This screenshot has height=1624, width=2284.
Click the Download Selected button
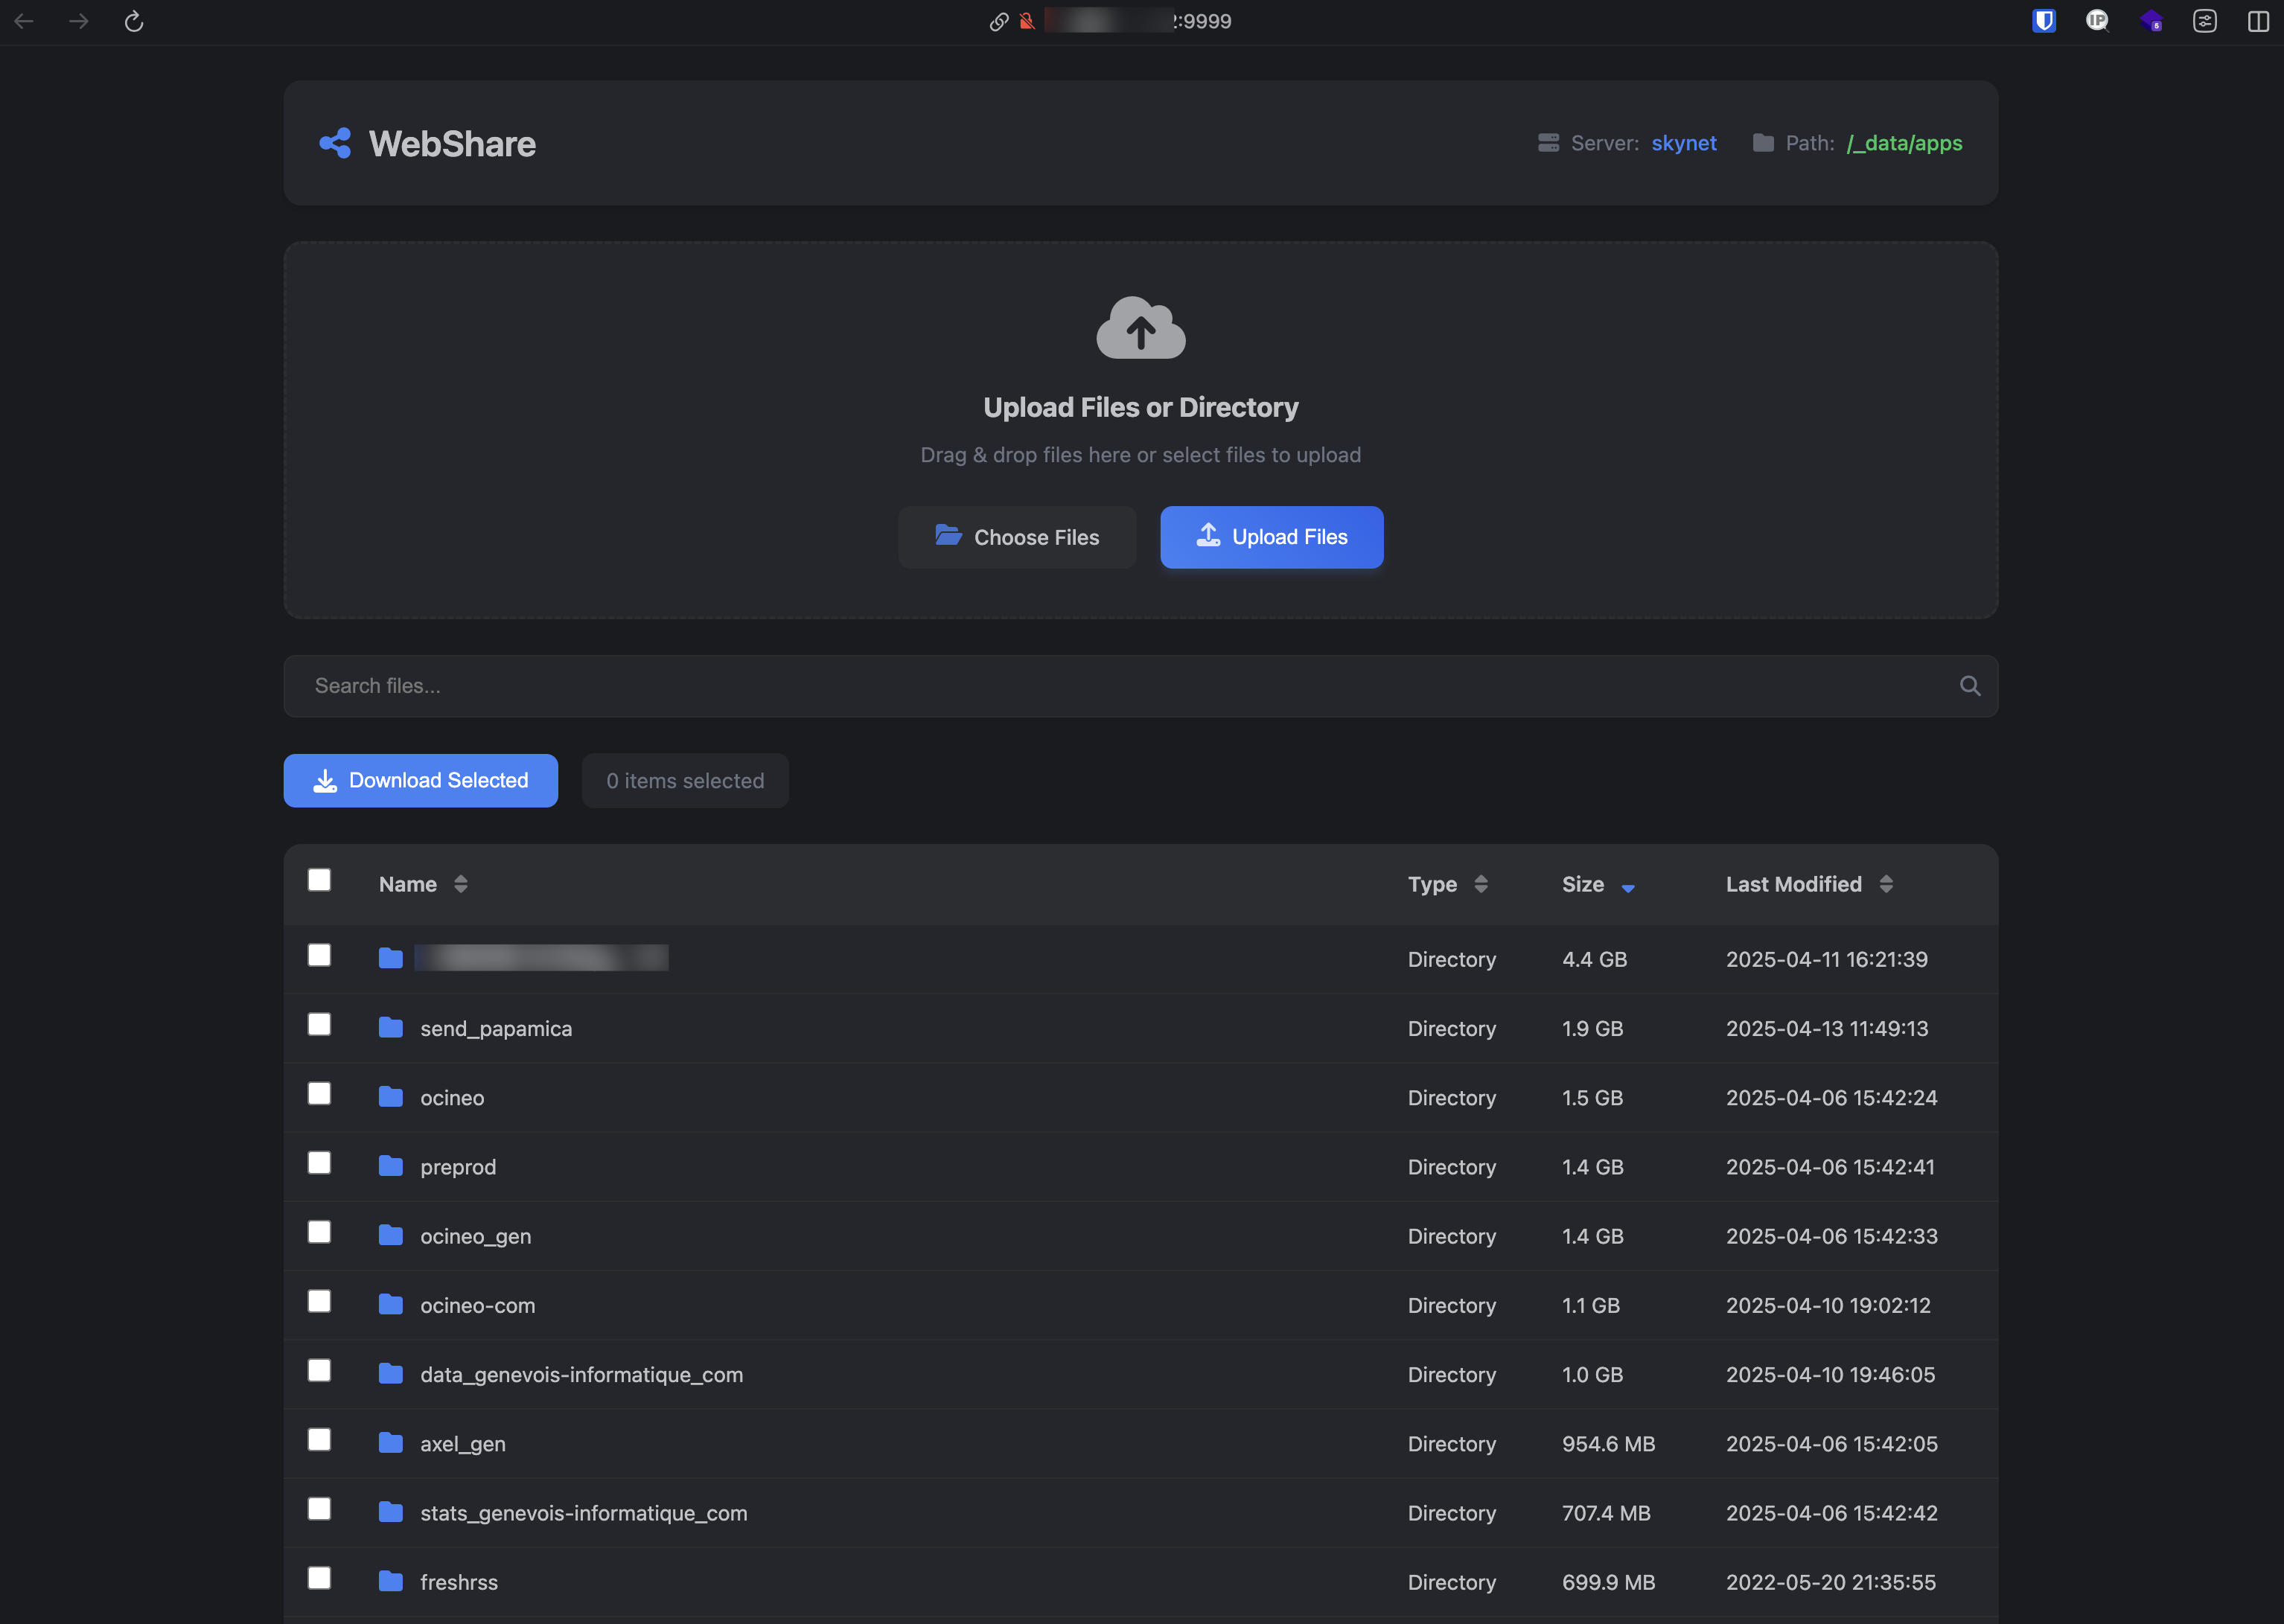pyautogui.click(x=421, y=780)
